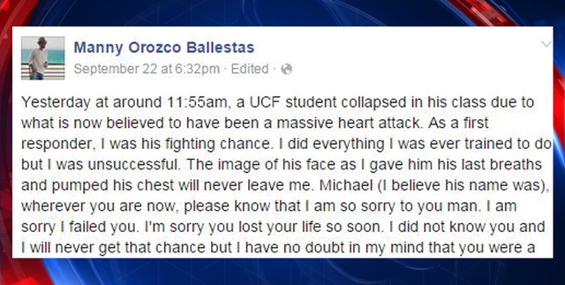Screen dimensions: 565x285
Task: Open the Manny Orozco Ballestas name link
Action: click(x=164, y=47)
